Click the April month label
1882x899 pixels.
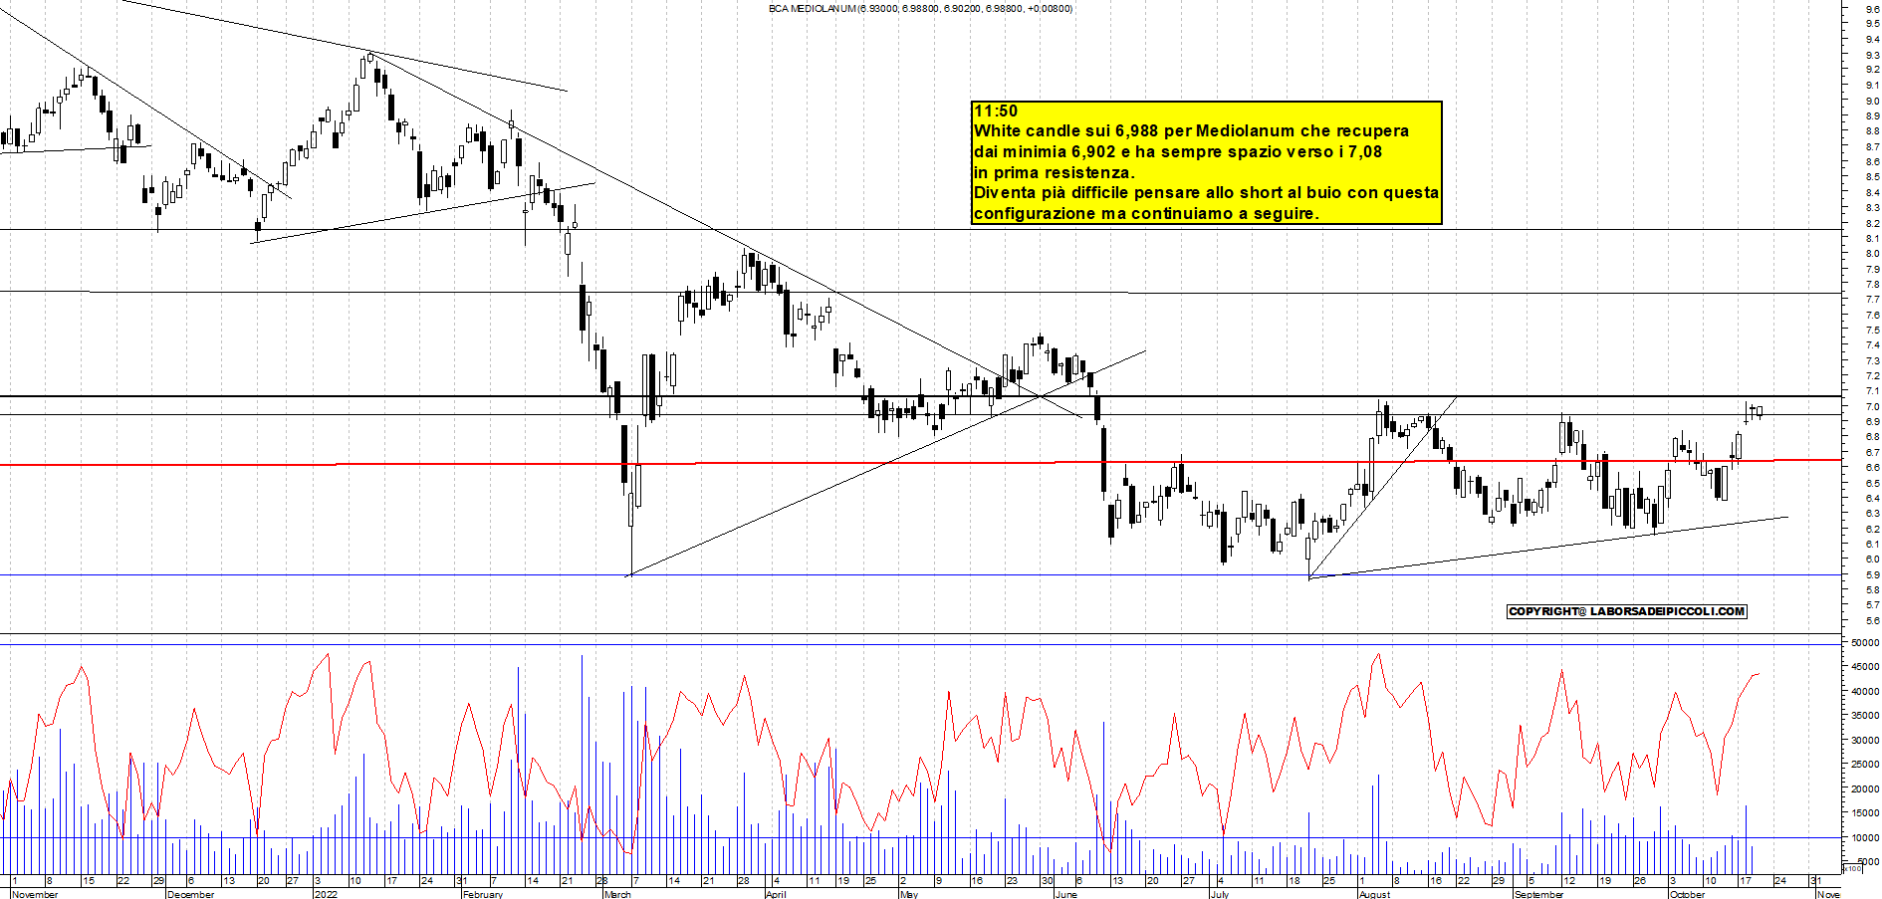tap(776, 894)
